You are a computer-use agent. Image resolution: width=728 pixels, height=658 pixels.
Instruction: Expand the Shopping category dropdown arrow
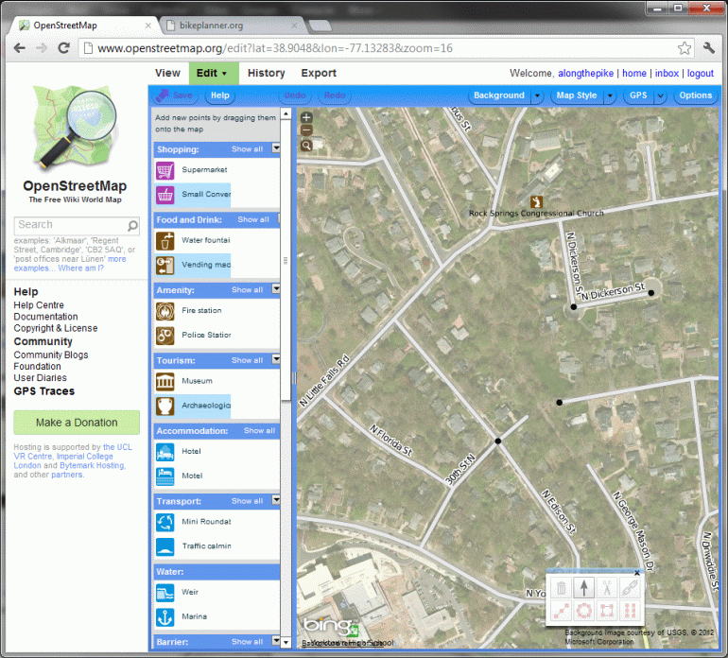click(276, 148)
